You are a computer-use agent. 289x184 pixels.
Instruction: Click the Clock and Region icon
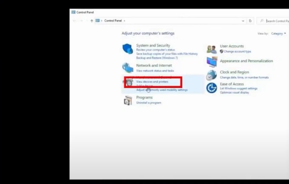[x=211, y=75]
